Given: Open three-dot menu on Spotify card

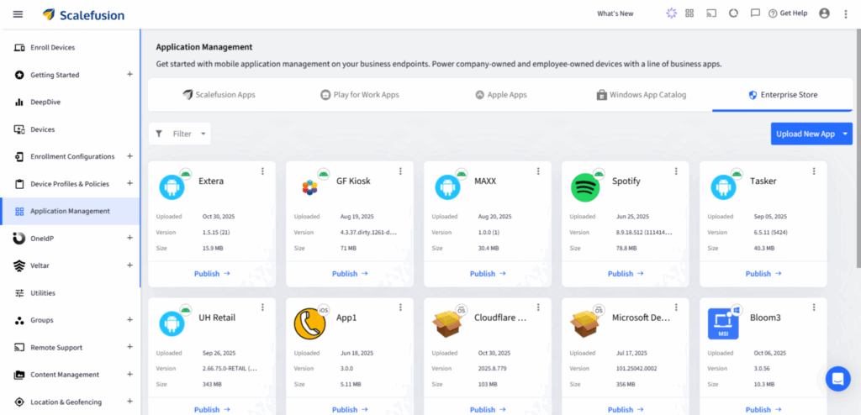Looking at the screenshot, I should (x=676, y=171).
